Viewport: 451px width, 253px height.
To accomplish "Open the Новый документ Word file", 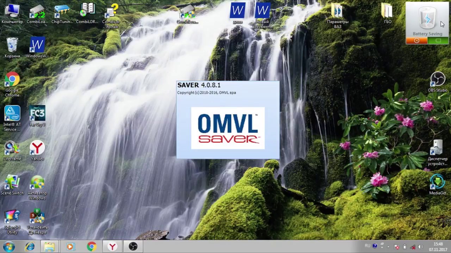I will [x=262, y=16].
